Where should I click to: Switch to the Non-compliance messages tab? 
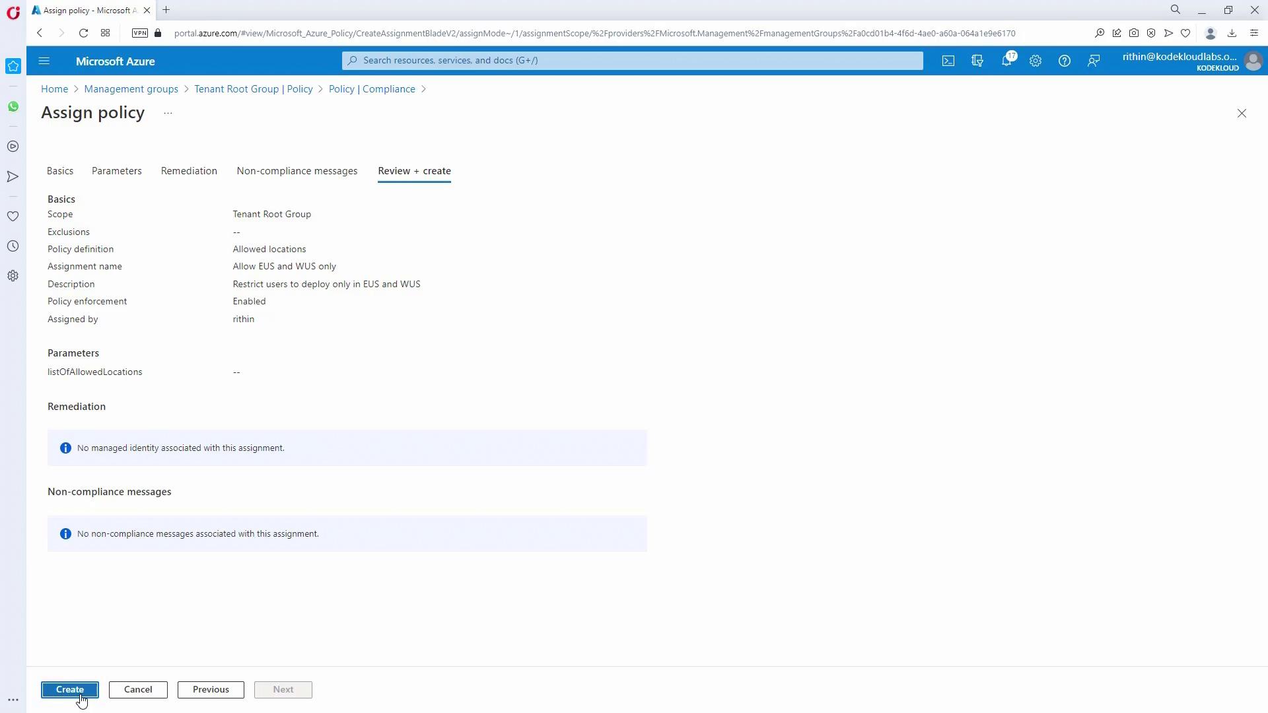(297, 171)
